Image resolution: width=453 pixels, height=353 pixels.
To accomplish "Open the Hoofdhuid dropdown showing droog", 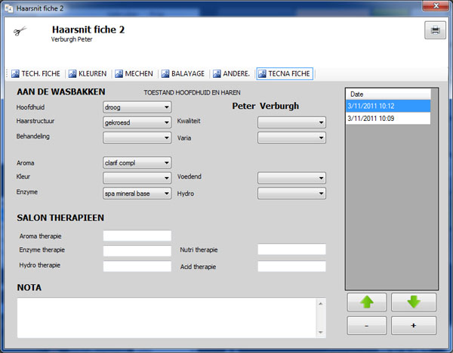I will click(x=137, y=107).
